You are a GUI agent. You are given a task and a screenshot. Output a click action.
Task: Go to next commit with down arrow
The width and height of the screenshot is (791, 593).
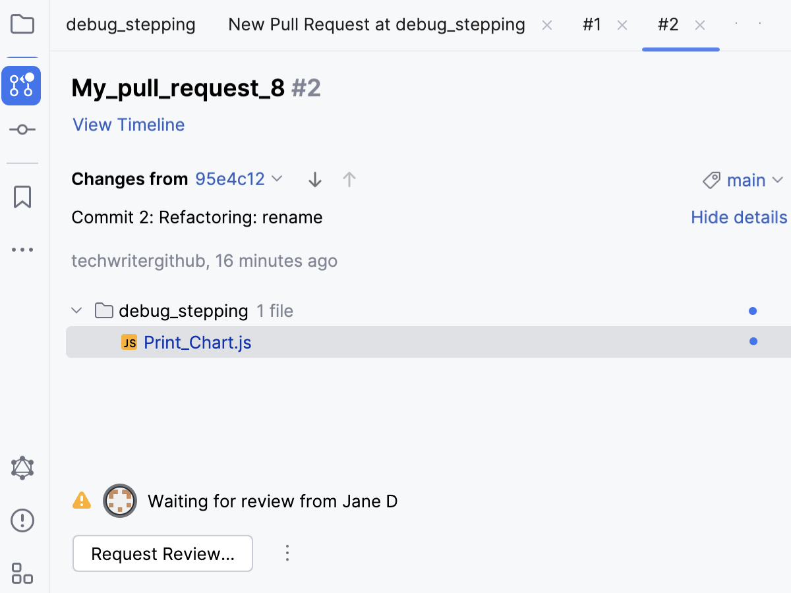pos(315,180)
